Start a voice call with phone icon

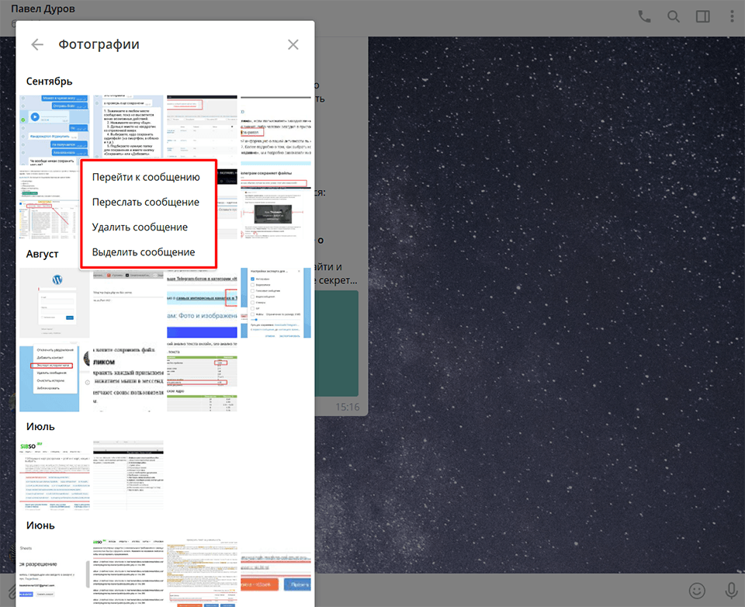644,16
